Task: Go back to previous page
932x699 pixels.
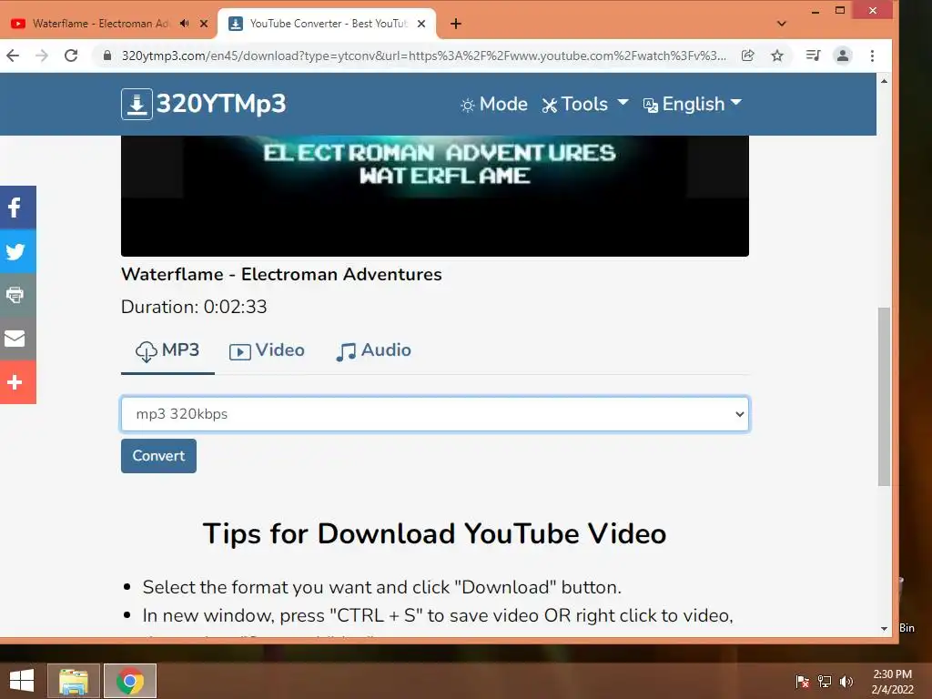Action: 13,56
